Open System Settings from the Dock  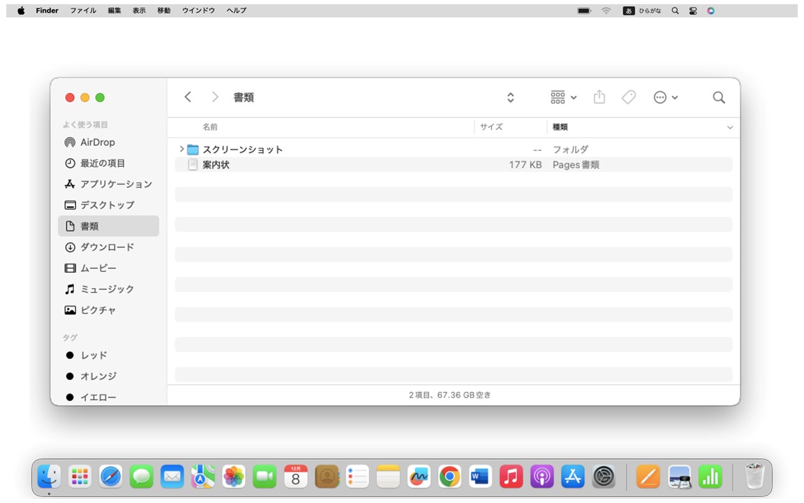604,477
